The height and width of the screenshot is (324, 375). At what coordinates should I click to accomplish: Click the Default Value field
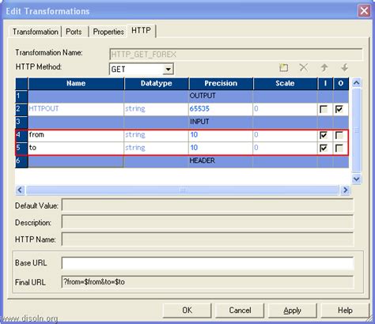pyautogui.click(x=207, y=205)
